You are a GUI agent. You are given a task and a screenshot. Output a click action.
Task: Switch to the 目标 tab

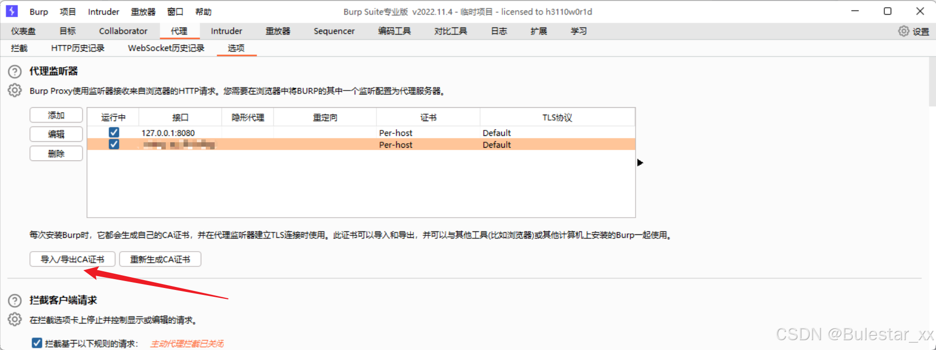(68, 31)
